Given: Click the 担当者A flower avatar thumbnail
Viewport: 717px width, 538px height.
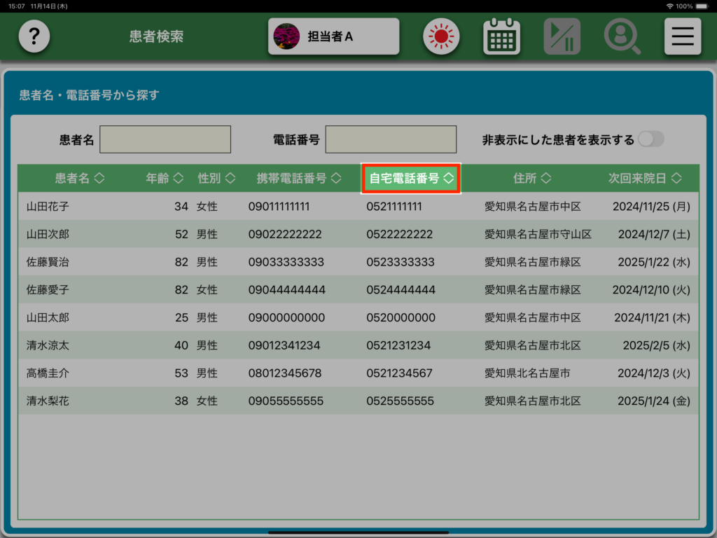Looking at the screenshot, I should [x=286, y=36].
